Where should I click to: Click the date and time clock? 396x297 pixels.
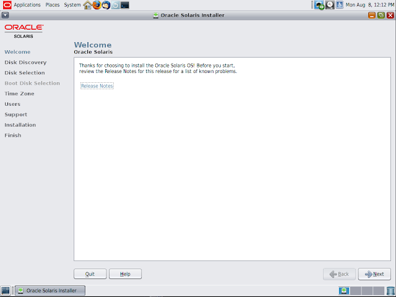370,5
